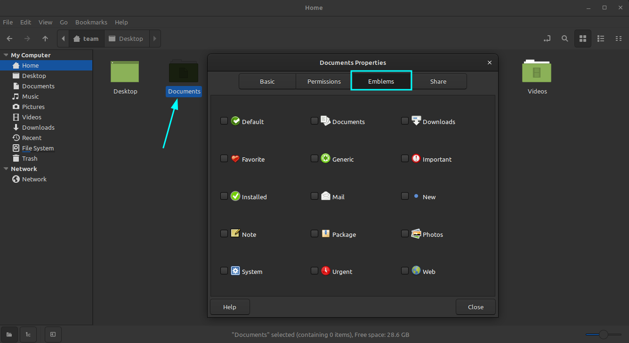Open Trash from the sidebar
Viewport: 629px width, 343px height.
[29, 158]
